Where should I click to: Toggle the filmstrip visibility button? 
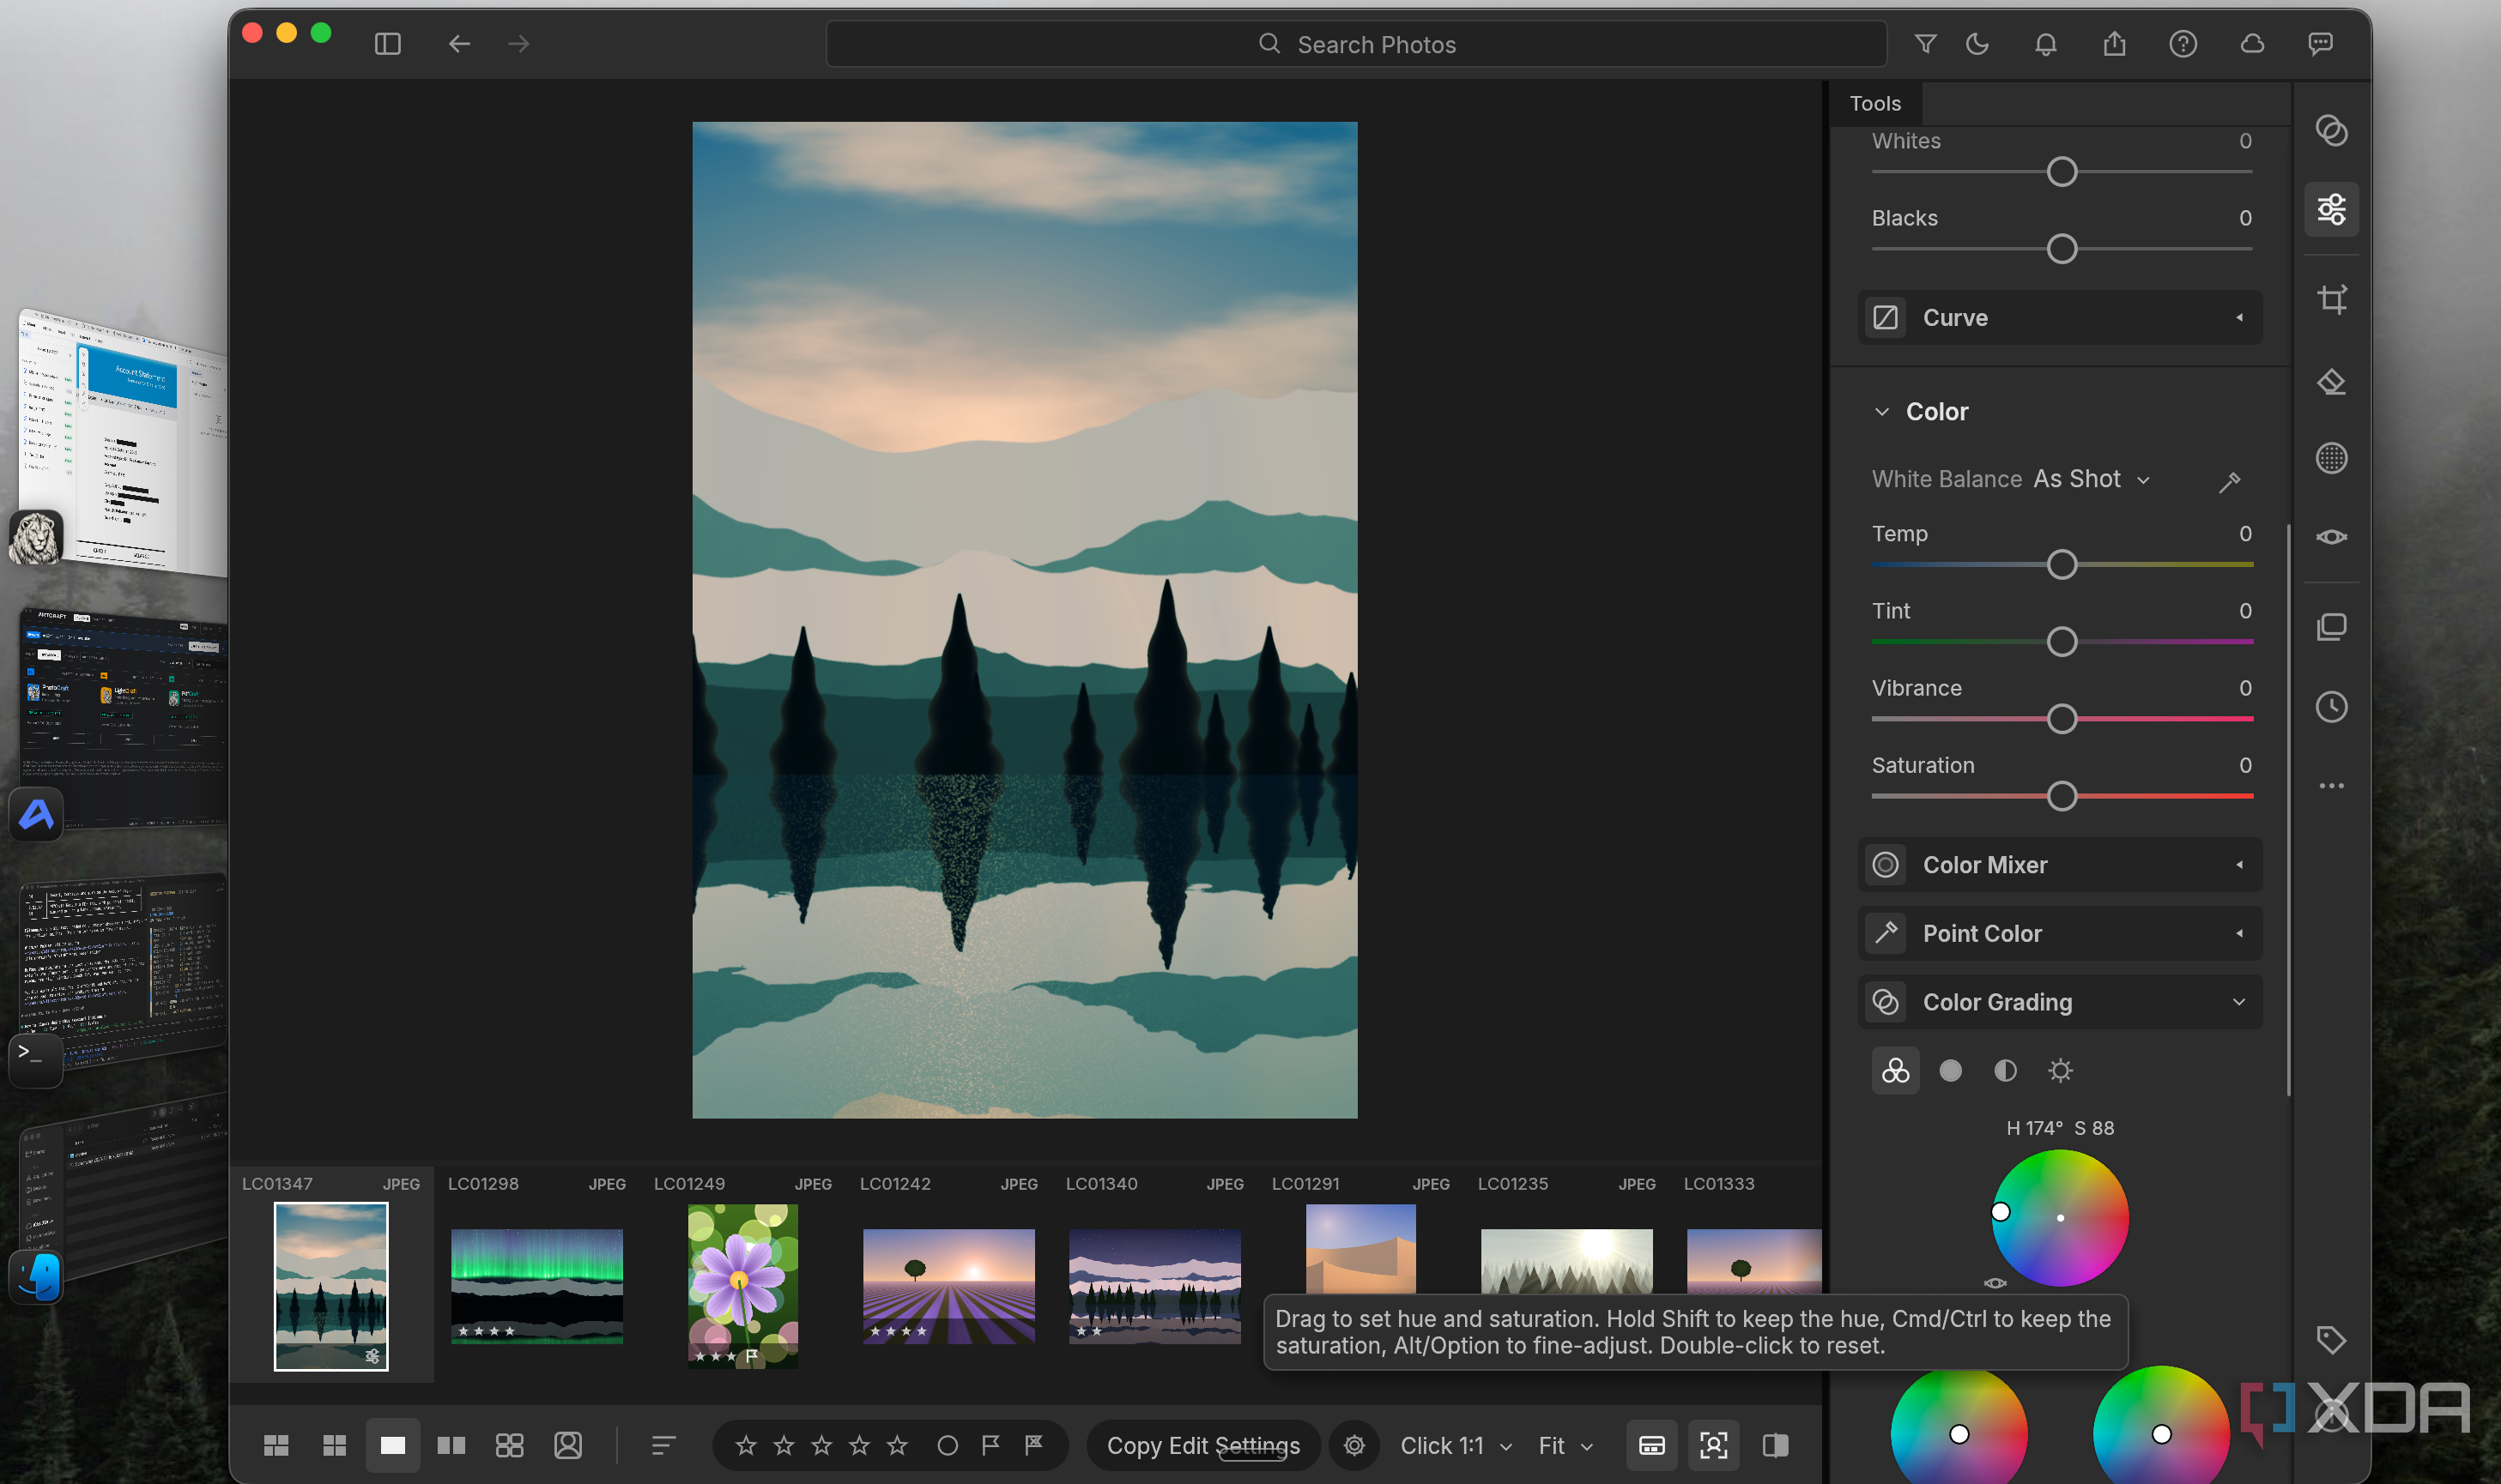coord(1651,1445)
